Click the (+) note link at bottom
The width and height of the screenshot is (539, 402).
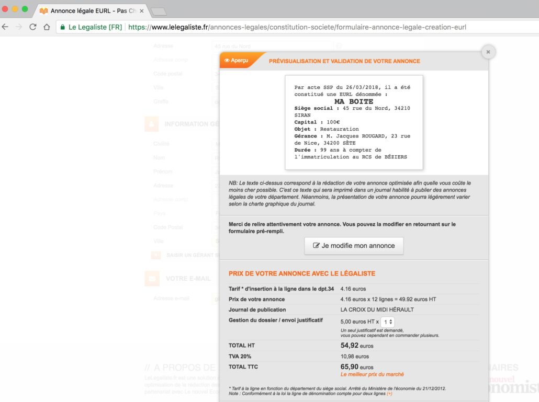point(389,394)
